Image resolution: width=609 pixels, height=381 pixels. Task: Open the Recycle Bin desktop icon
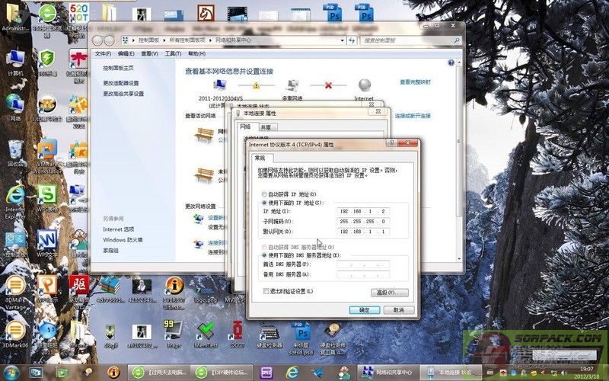15,154
